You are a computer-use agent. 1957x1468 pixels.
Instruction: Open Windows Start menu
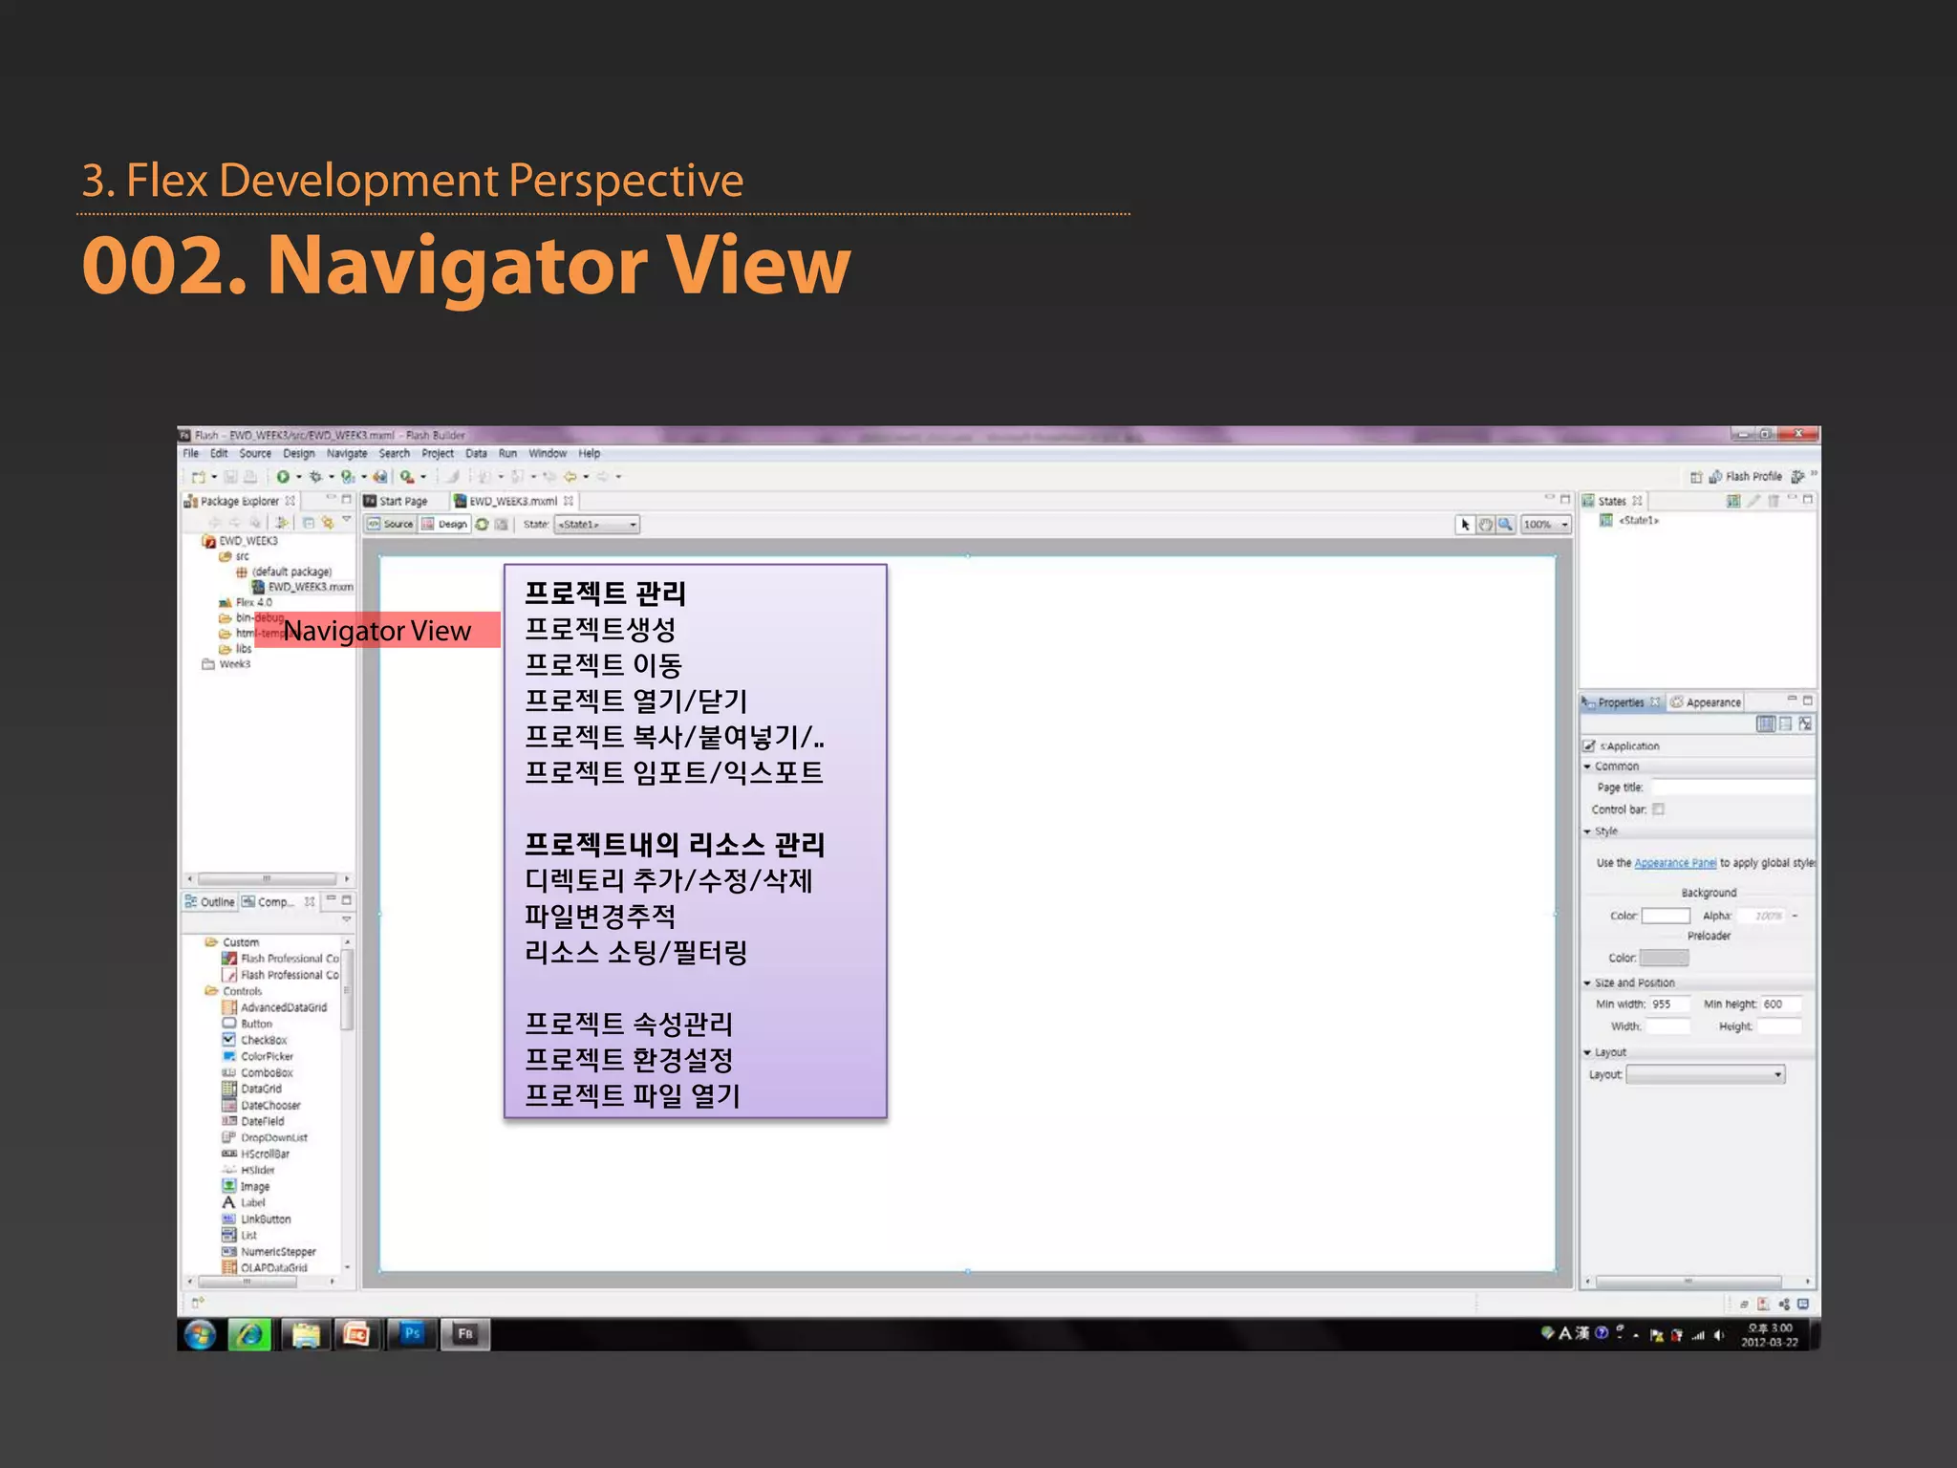coord(200,1335)
